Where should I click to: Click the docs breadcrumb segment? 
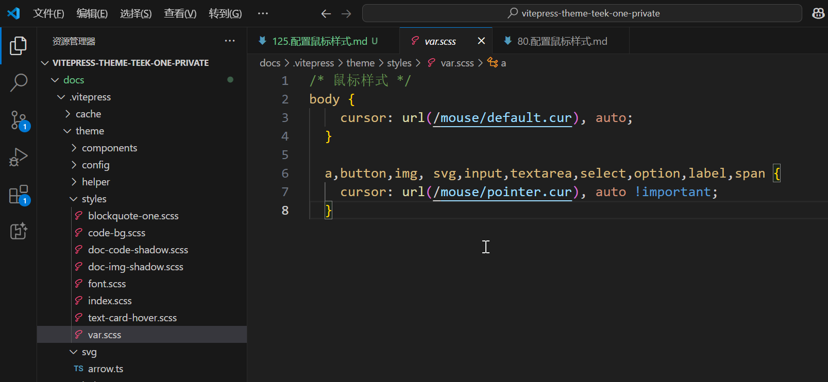270,63
